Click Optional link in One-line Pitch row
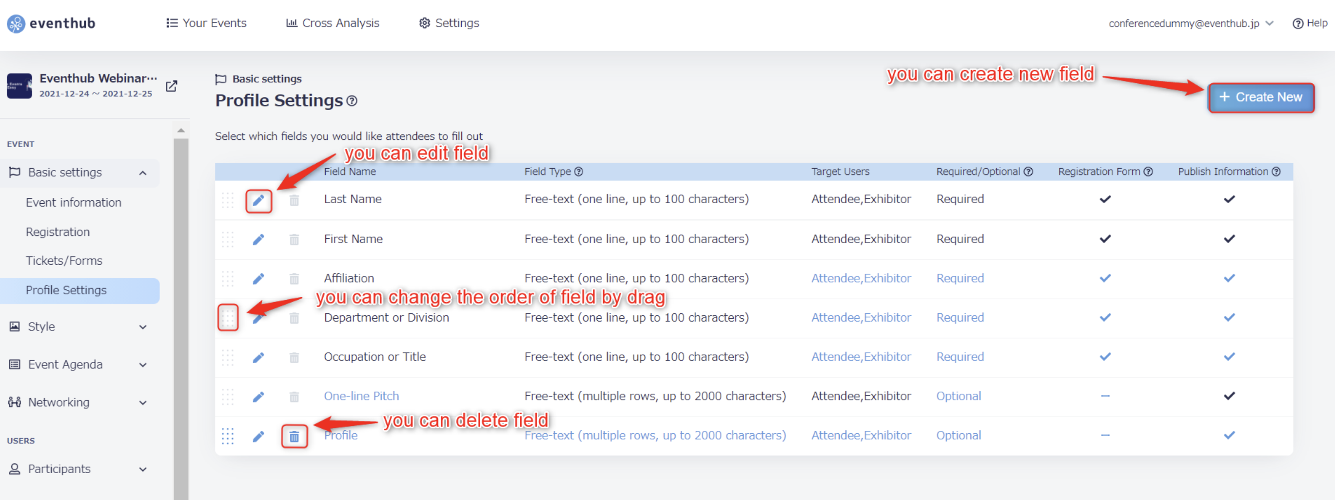The image size is (1335, 500). tap(958, 396)
